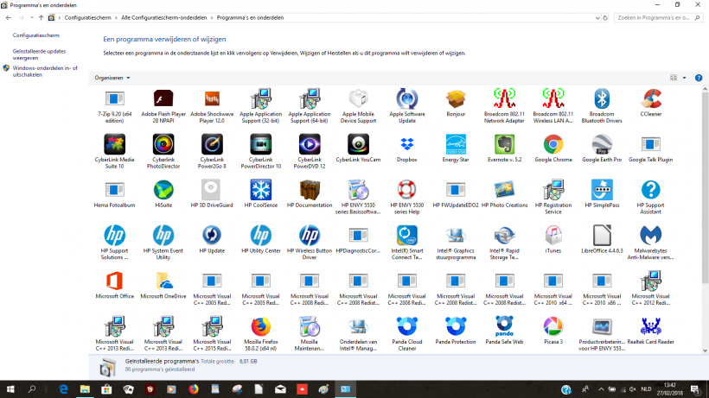The width and height of the screenshot is (709, 398).
Task: Select Mozilla Firefox 58.0.2 in the list
Action: (260, 327)
